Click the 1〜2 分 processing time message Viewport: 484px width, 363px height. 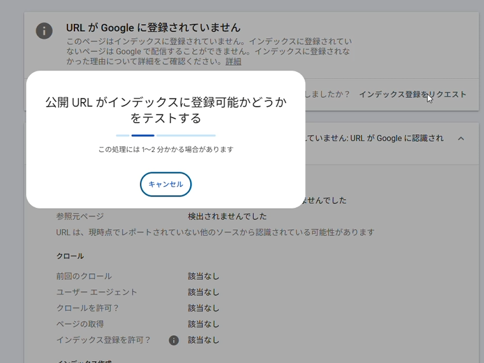(x=165, y=149)
